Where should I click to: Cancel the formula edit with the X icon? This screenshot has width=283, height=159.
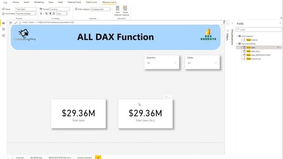pyautogui.click(x=11, y=23)
